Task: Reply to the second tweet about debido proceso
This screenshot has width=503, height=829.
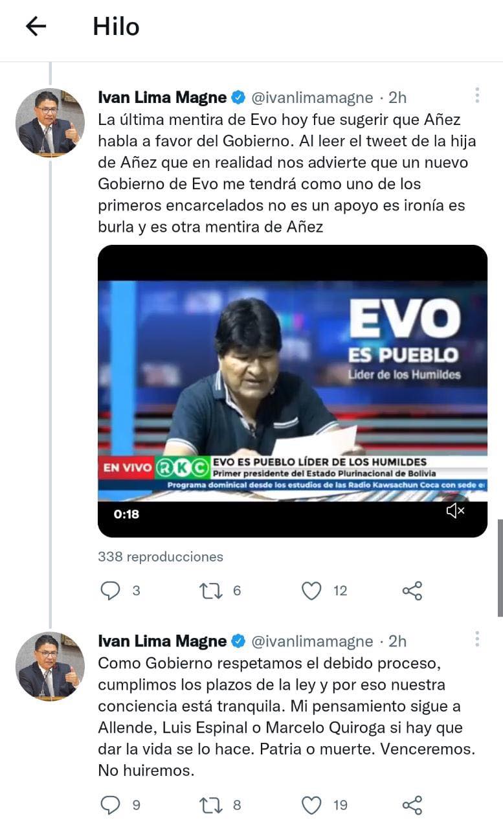Action: tap(111, 805)
